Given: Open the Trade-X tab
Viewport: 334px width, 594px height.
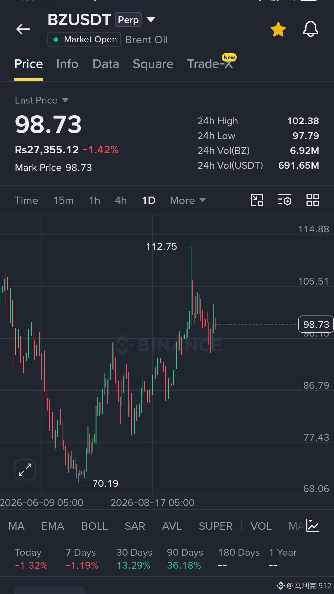Looking at the screenshot, I should pyautogui.click(x=210, y=64).
